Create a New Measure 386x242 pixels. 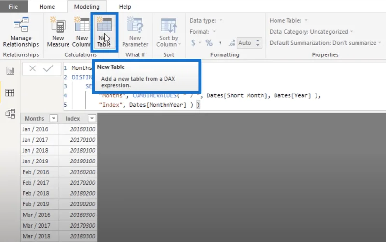(58, 32)
